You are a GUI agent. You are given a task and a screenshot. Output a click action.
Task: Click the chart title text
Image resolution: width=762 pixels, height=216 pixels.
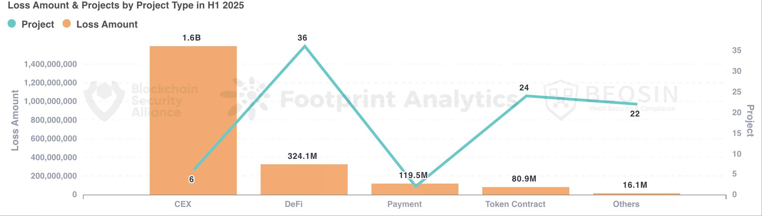tap(126, 6)
